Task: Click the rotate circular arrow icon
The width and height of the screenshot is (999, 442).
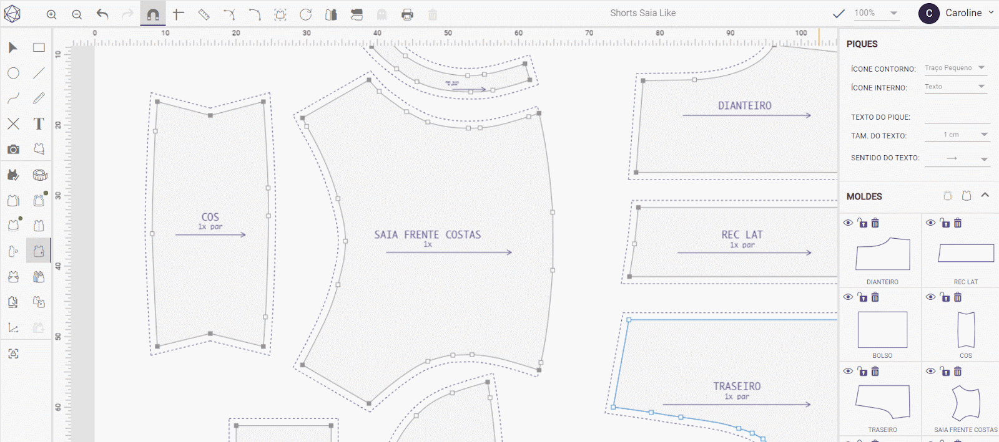Action: [305, 14]
